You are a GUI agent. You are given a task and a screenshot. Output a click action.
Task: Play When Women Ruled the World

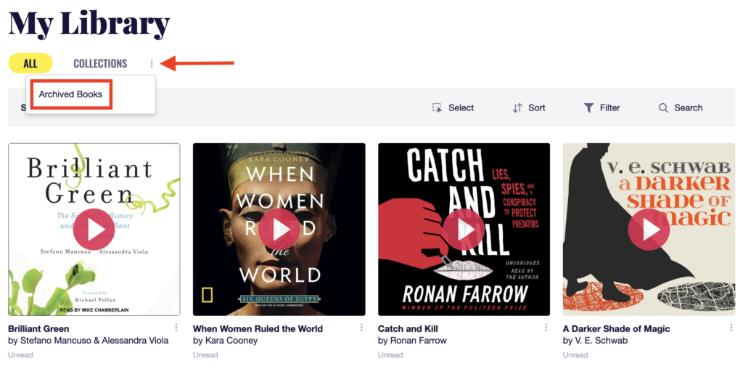click(279, 230)
